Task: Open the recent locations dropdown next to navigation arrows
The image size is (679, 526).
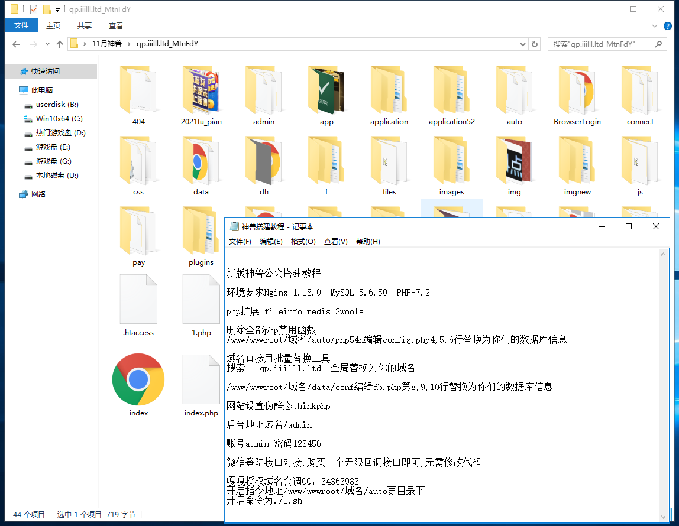Action: coord(47,44)
